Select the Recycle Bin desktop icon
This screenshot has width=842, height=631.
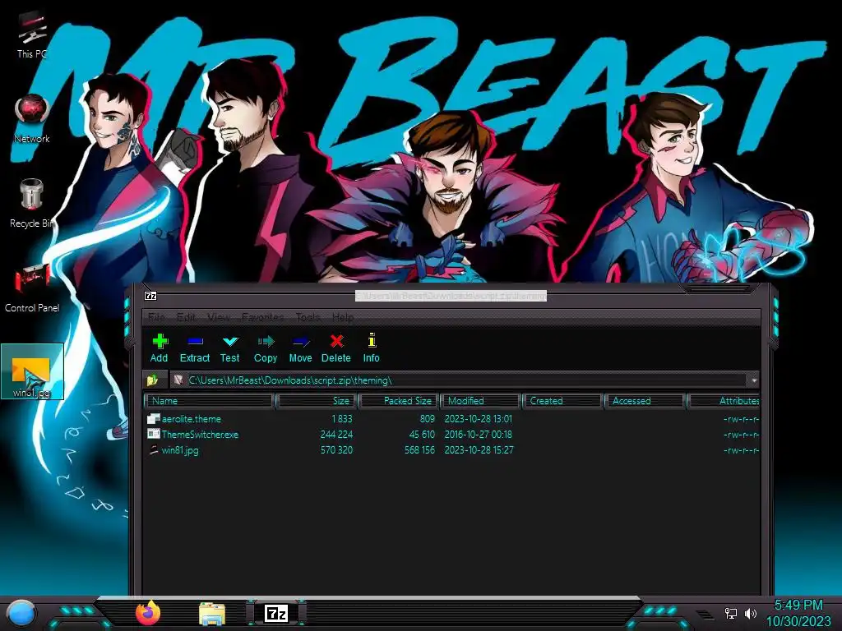tap(32, 203)
